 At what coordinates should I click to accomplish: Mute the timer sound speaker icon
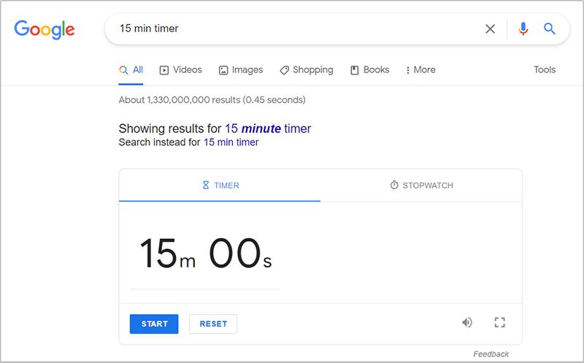click(467, 322)
